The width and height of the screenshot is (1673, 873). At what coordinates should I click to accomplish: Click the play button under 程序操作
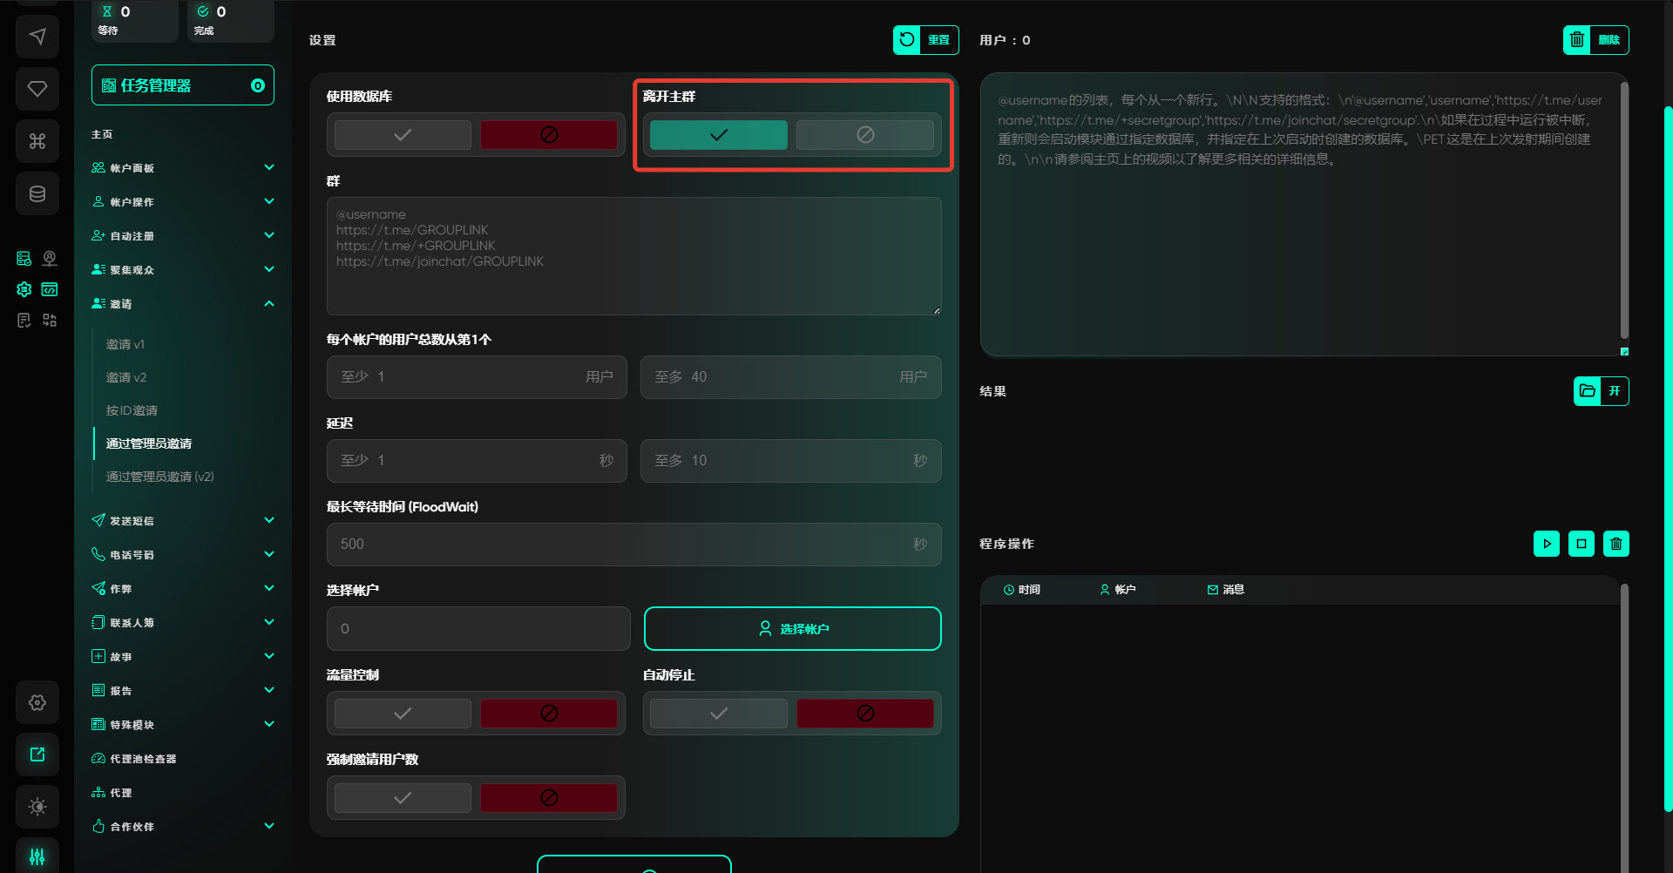point(1546,544)
